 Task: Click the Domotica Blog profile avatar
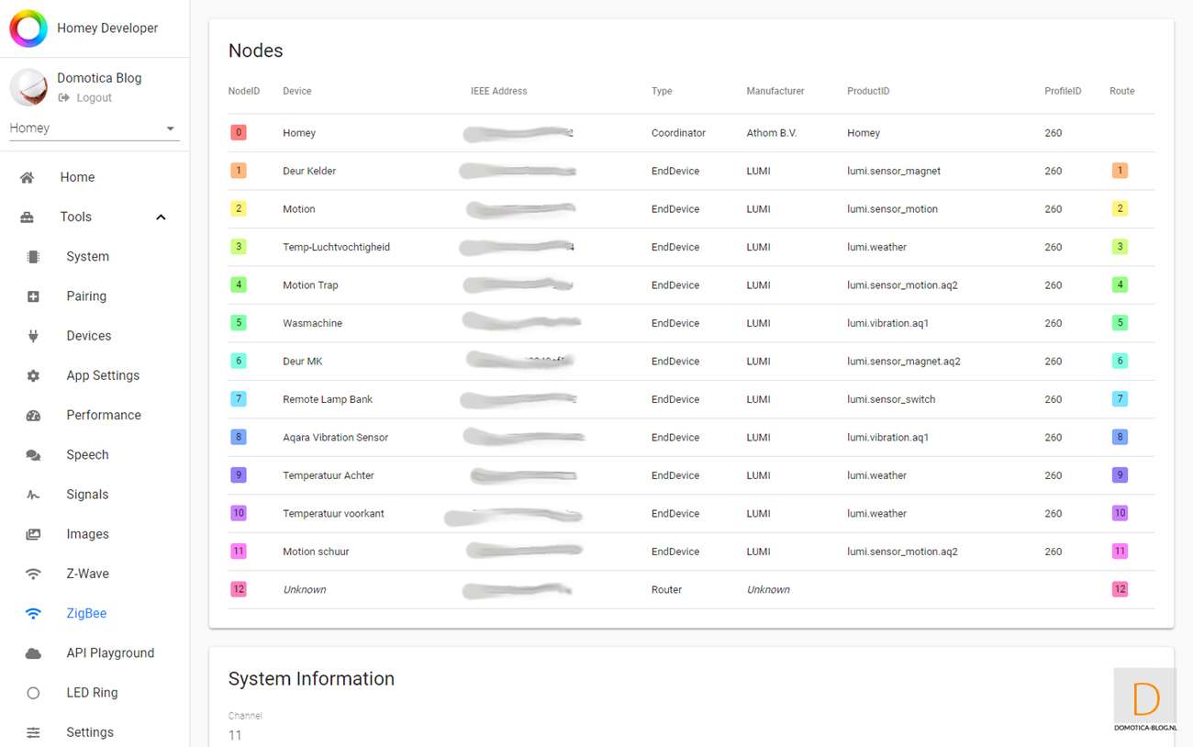pyautogui.click(x=28, y=87)
